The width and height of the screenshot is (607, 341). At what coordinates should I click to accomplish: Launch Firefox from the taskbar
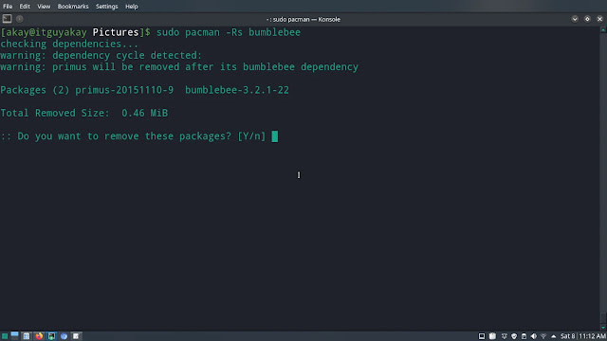39,336
